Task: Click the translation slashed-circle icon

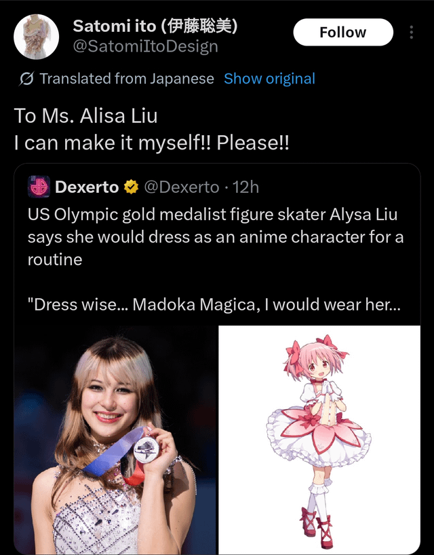Action: pyautogui.click(x=27, y=79)
